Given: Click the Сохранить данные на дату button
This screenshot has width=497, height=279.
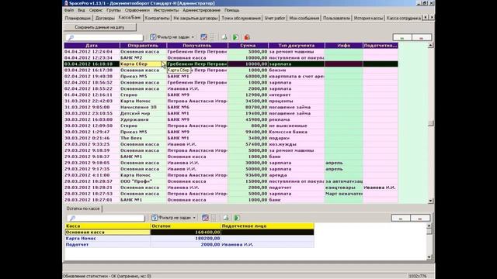Looking at the screenshot, I should coord(100,27).
